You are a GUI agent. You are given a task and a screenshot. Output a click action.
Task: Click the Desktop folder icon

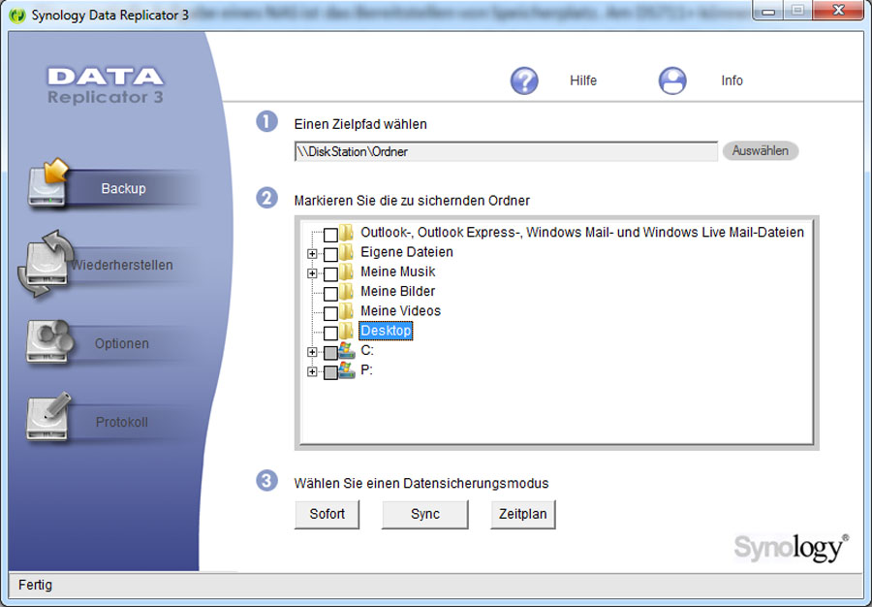[347, 331]
